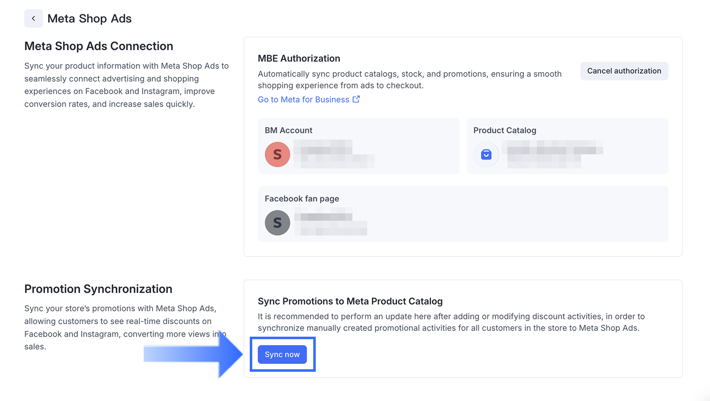Select the BM Account card
Screen dimensions: 710x401
[358, 146]
